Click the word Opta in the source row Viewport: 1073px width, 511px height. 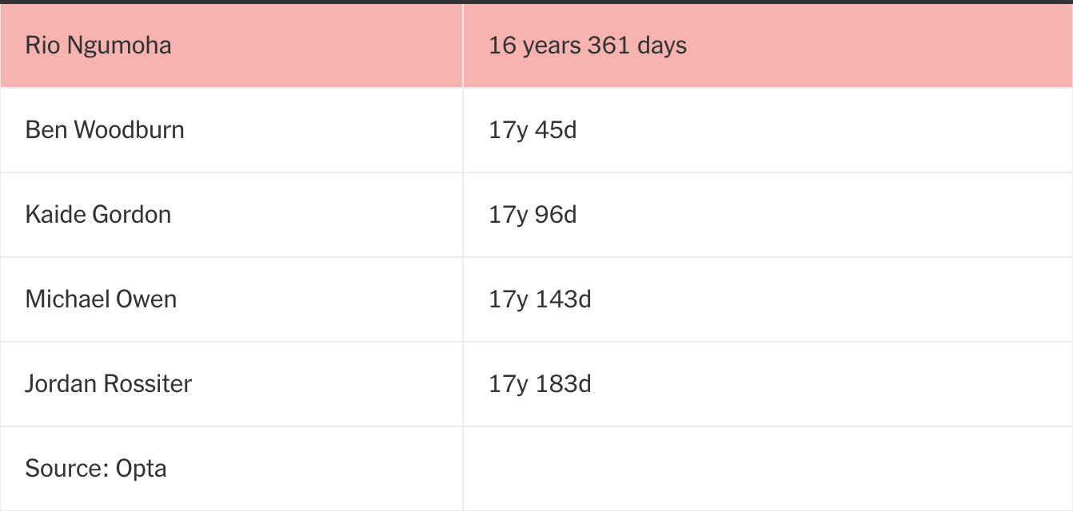pyautogui.click(x=142, y=468)
